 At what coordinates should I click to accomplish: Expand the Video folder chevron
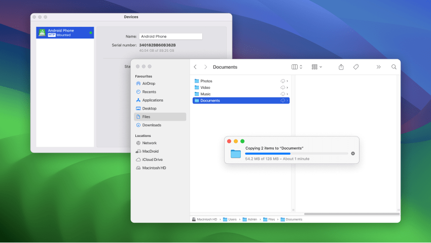287,87
